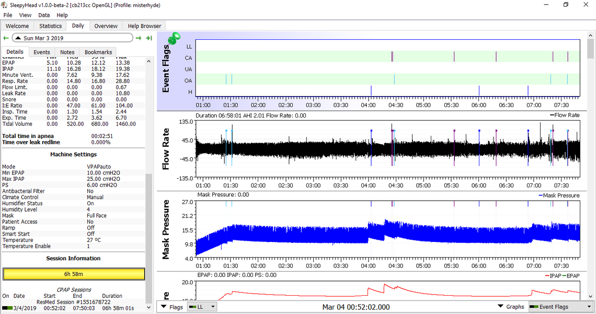Switch to the Statistics tab

[x=51, y=26]
